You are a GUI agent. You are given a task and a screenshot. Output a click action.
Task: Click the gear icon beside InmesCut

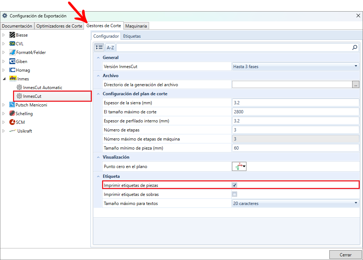[x=19, y=96]
